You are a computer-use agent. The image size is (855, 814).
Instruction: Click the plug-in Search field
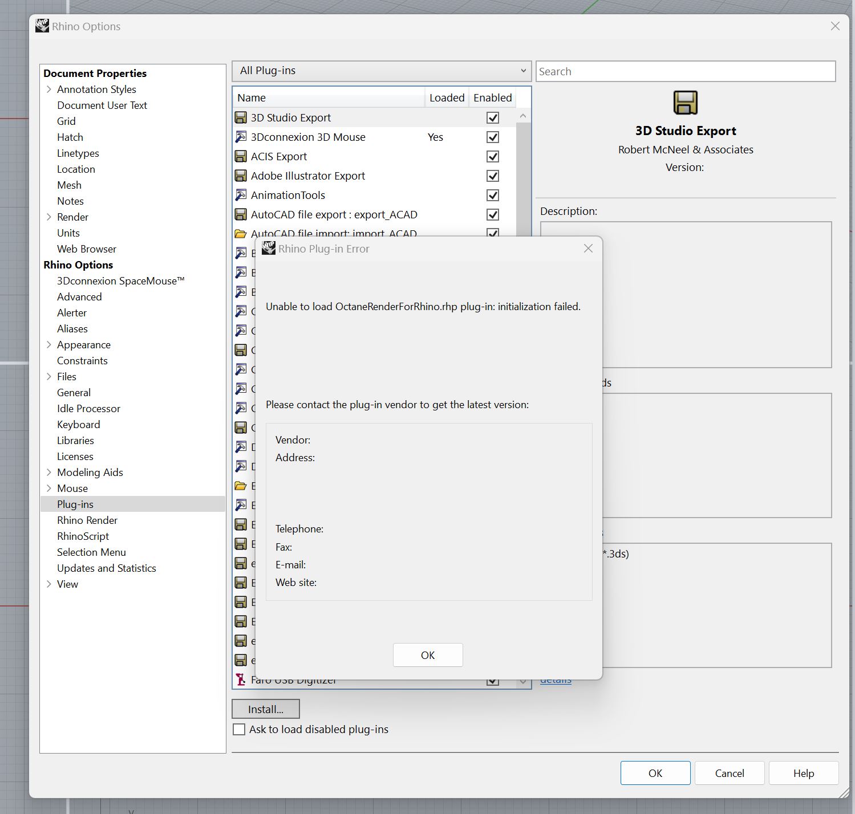pos(686,71)
